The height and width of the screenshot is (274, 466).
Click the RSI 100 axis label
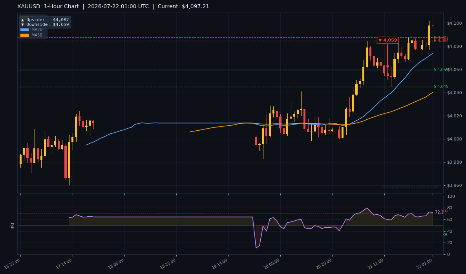pyautogui.click(x=451, y=196)
